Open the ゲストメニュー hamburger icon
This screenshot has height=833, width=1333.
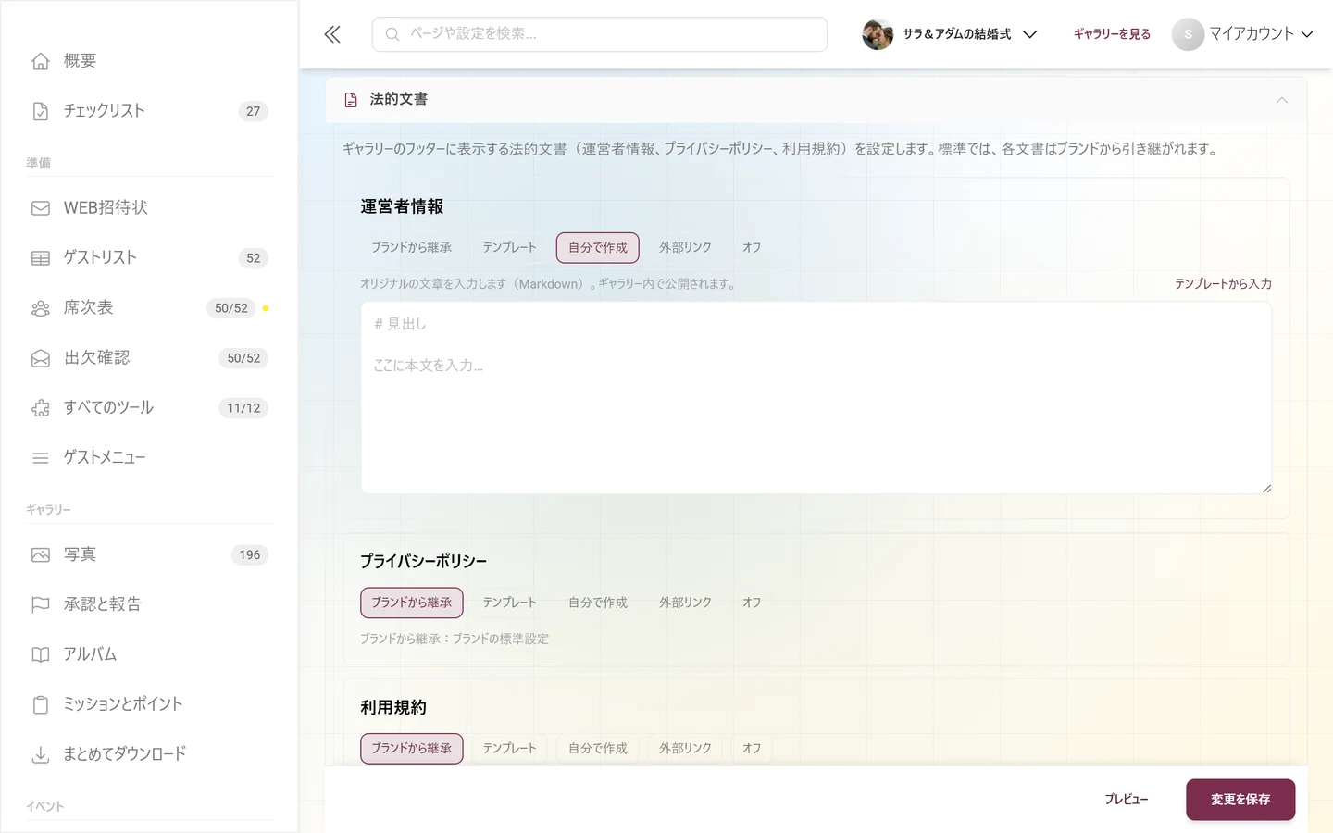[41, 458]
